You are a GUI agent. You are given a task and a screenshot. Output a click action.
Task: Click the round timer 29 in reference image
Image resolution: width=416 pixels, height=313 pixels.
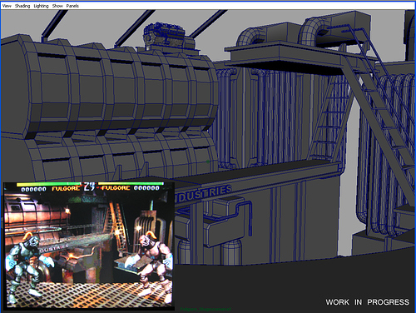click(89, 186)
